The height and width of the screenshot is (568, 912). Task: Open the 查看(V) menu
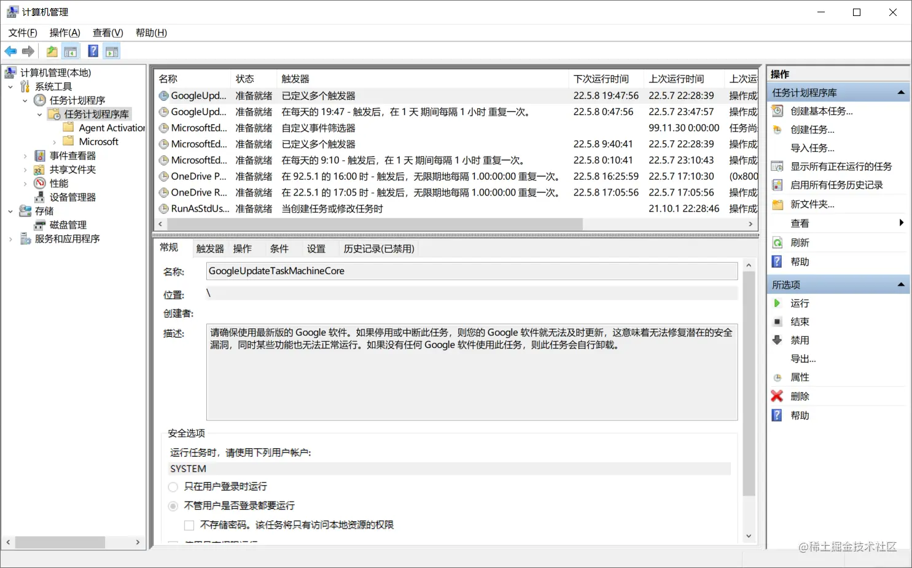(x=107, y=33)
